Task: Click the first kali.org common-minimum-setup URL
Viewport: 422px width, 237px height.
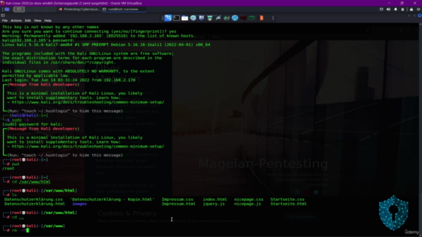Action: tap(88, 102)
